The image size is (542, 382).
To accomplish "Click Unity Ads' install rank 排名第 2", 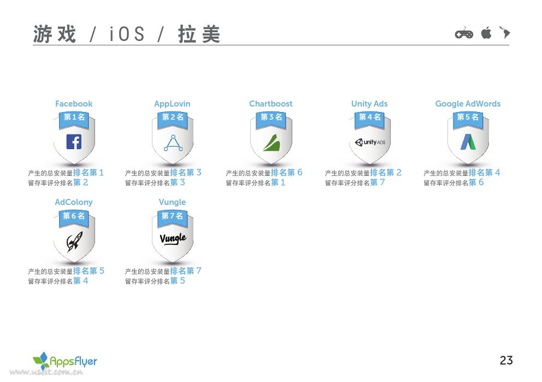I will 386,172.
